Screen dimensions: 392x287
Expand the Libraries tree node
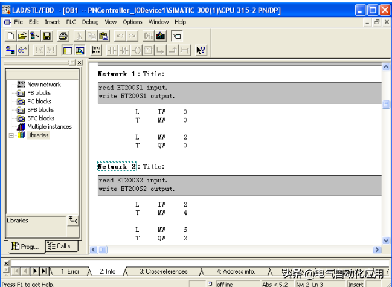(11, 135)
